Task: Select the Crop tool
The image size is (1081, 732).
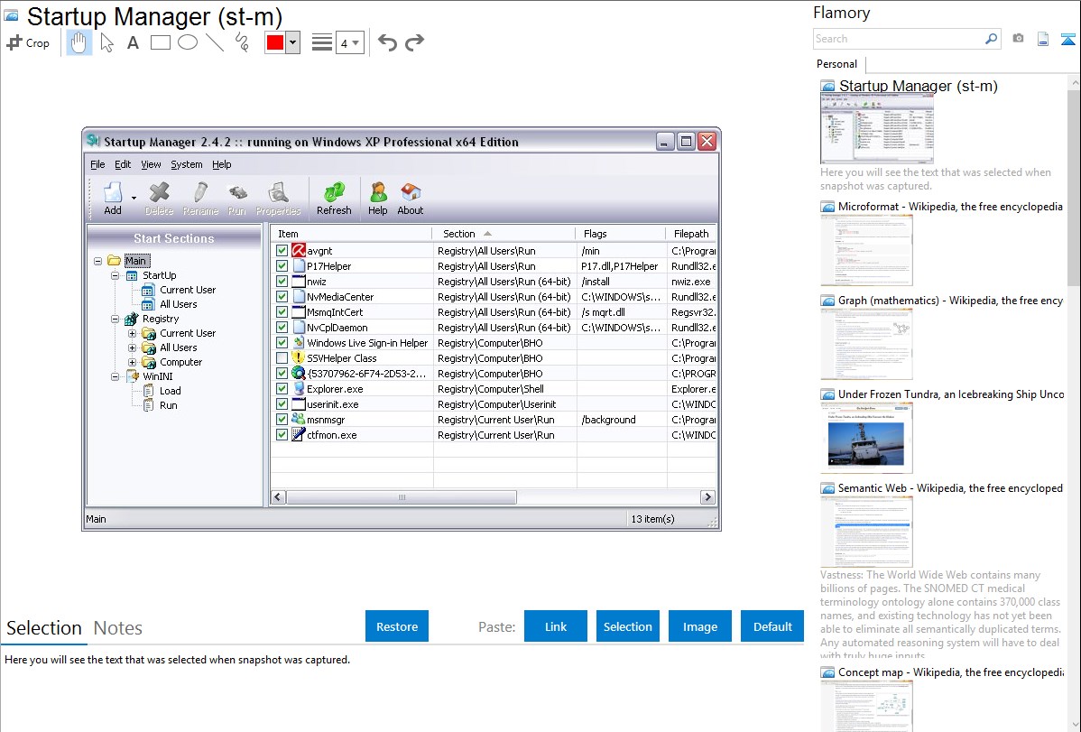Action: click(28, 42)
